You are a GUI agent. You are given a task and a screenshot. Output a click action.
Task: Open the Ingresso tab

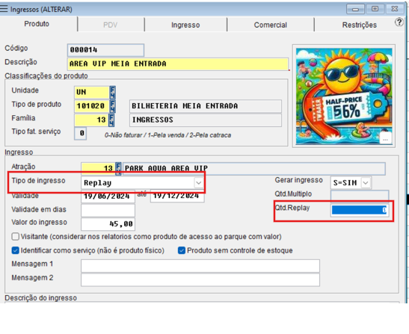185,25
